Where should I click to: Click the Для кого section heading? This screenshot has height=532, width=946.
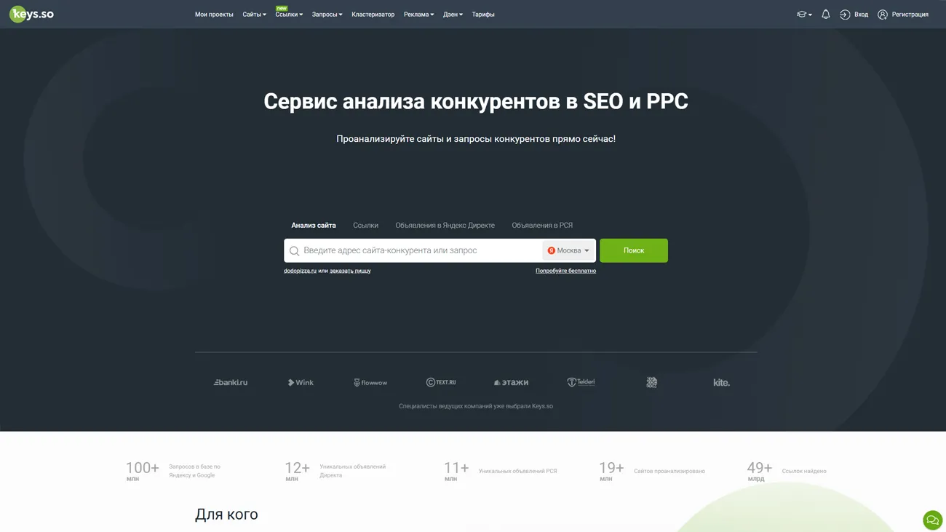(x=226, y=515)
